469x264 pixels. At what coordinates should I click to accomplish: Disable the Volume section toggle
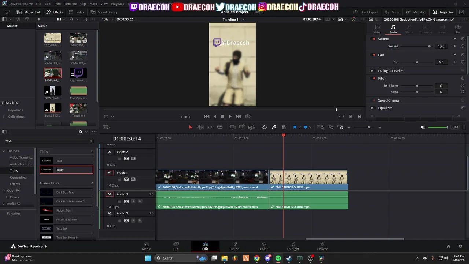(374, 39)
